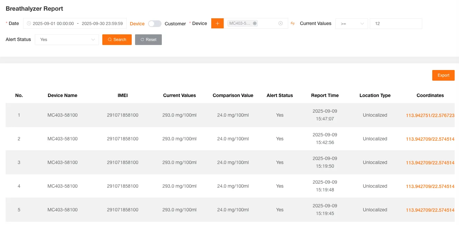Image resolution: width=459 pixels, height=225 pixels.
Task: Click the clear circle icon in device field
Action: coord(281,23)
